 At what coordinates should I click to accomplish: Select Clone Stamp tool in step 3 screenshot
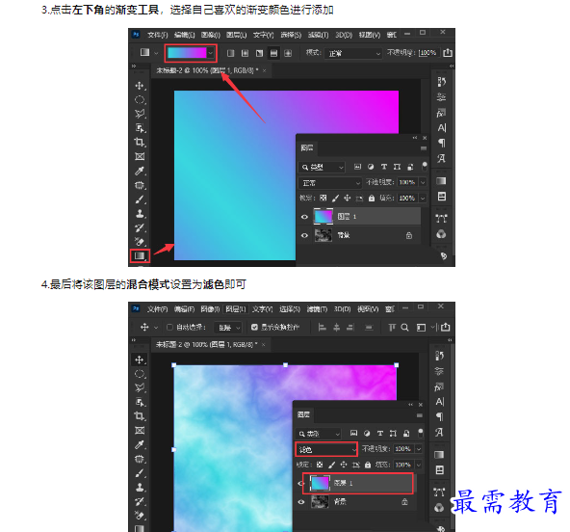coord(140,214)
